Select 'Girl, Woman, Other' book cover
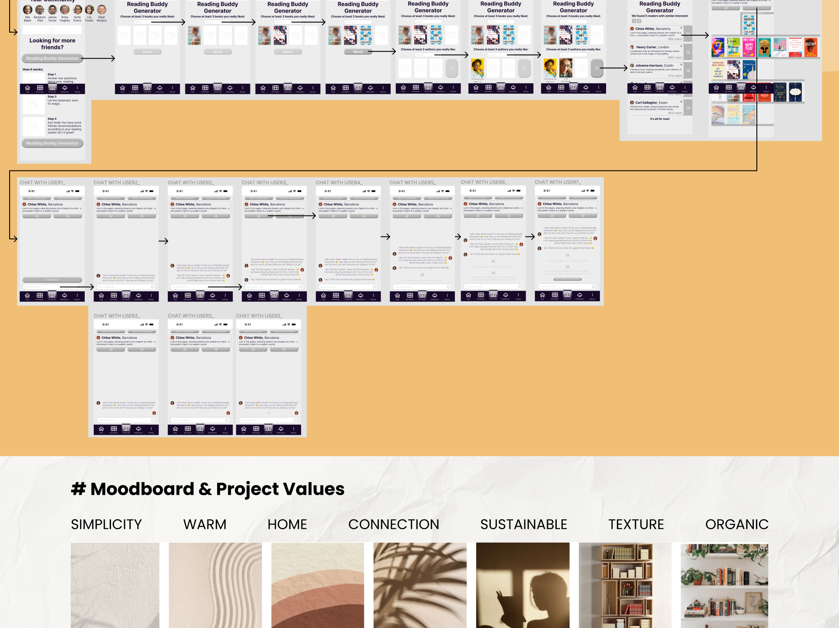The image size is (839, 628). (x=733, y=47)
